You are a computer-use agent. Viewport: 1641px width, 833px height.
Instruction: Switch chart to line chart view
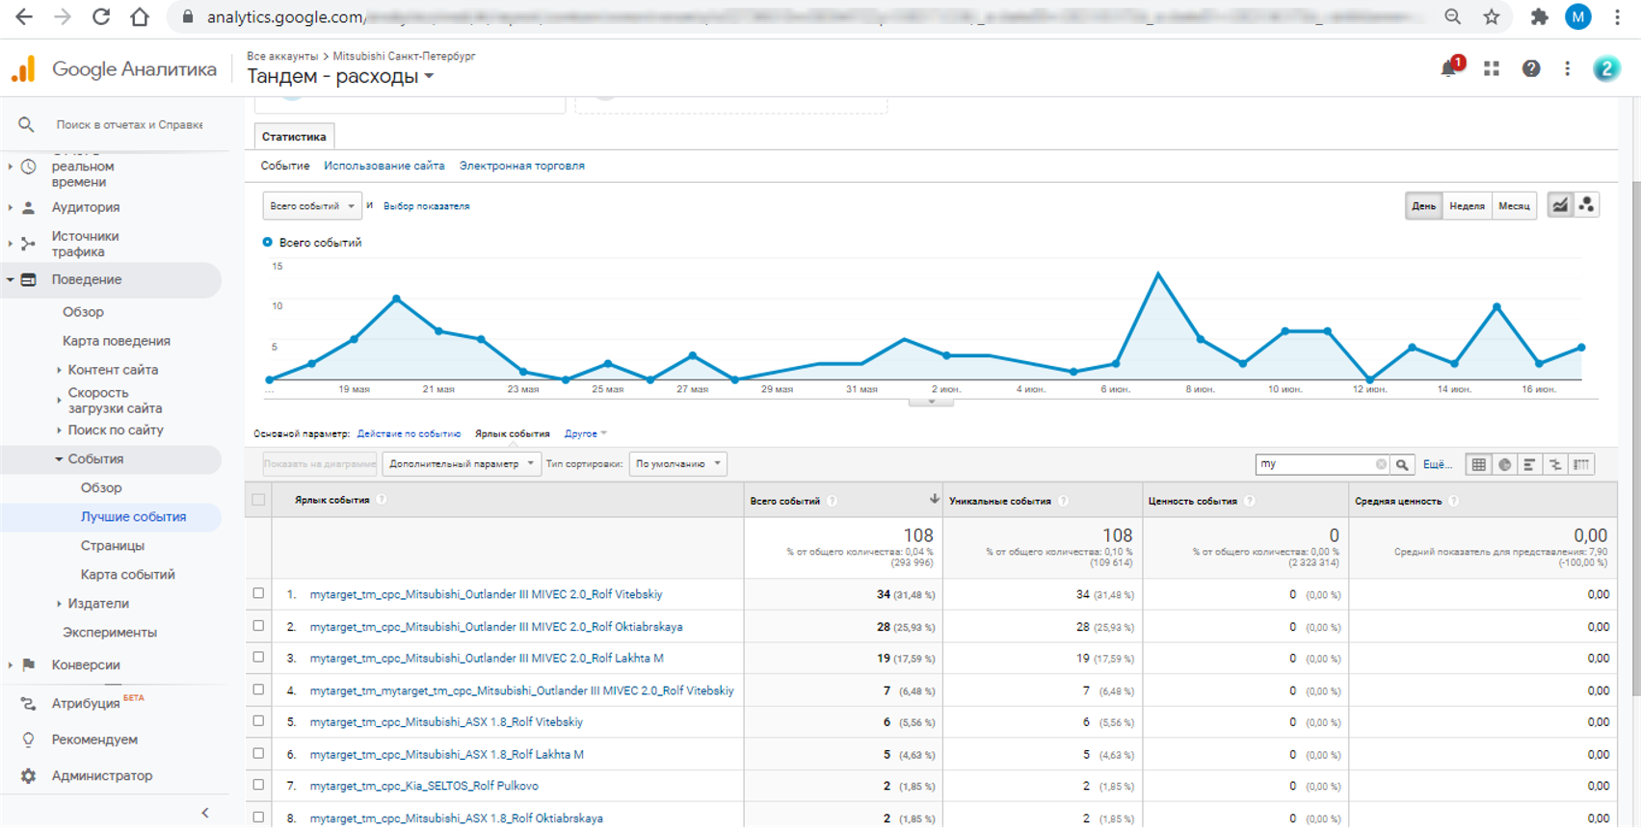(x=1560, y=205)
